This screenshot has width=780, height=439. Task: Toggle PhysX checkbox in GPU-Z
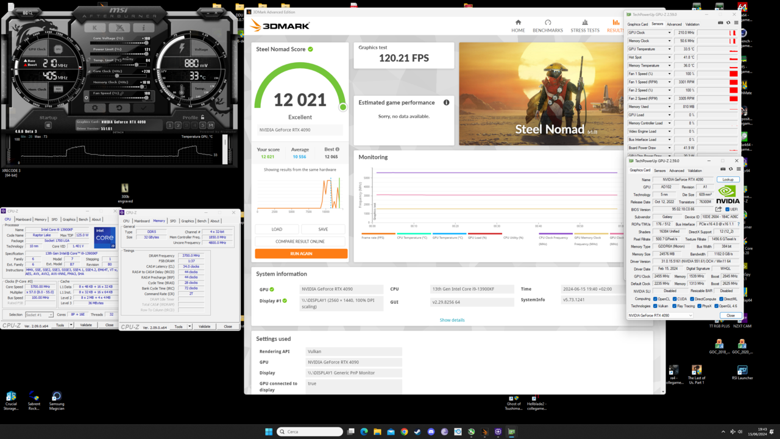pyautogui.click(x=700, y=306)
